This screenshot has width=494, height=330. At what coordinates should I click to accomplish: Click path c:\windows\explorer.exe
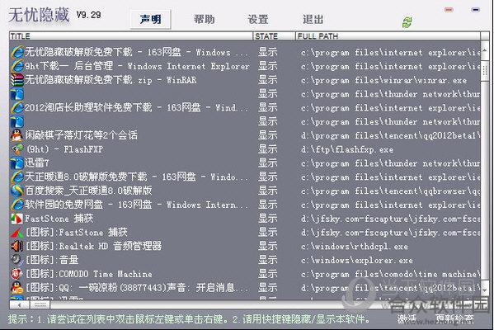[x=356, y=261]
